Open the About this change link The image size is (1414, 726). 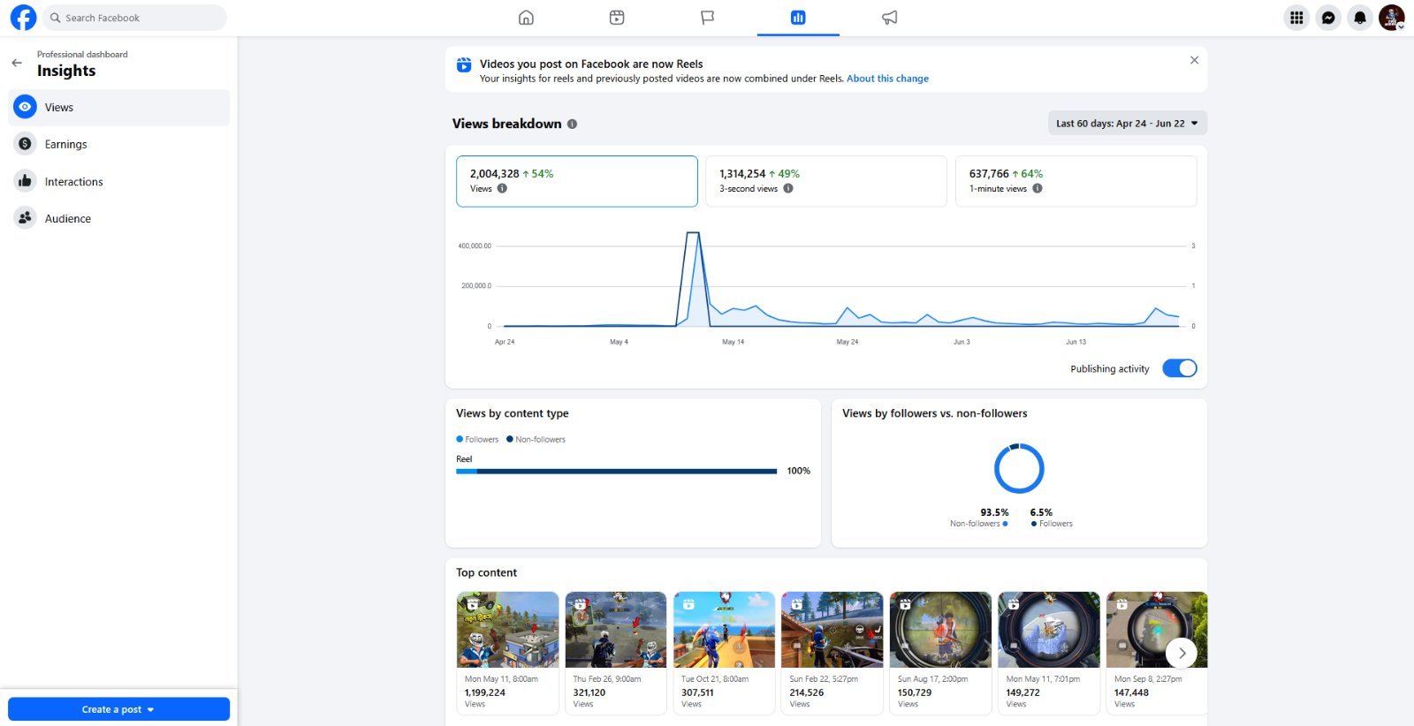coord(887,79)
